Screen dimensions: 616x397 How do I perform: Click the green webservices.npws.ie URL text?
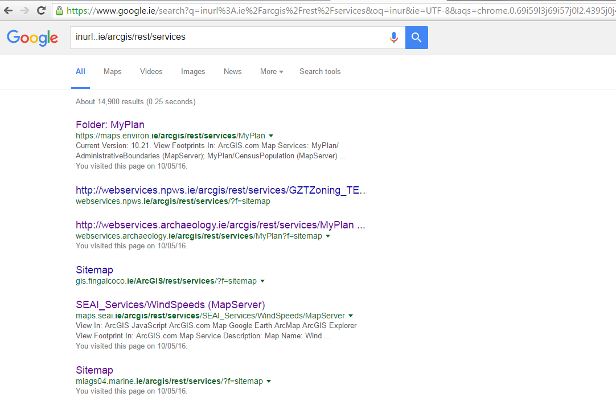coord(173,201)
